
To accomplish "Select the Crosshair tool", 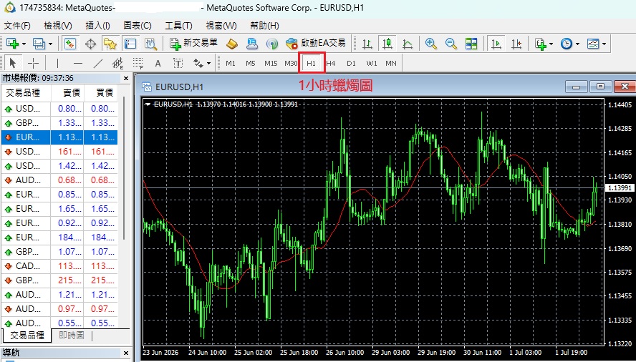I will click(33, 63).
